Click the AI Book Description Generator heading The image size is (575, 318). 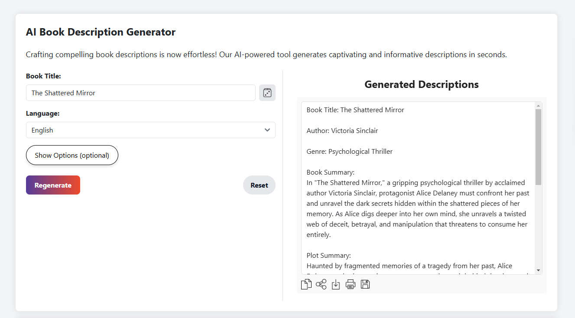click(x=101, y=32)
